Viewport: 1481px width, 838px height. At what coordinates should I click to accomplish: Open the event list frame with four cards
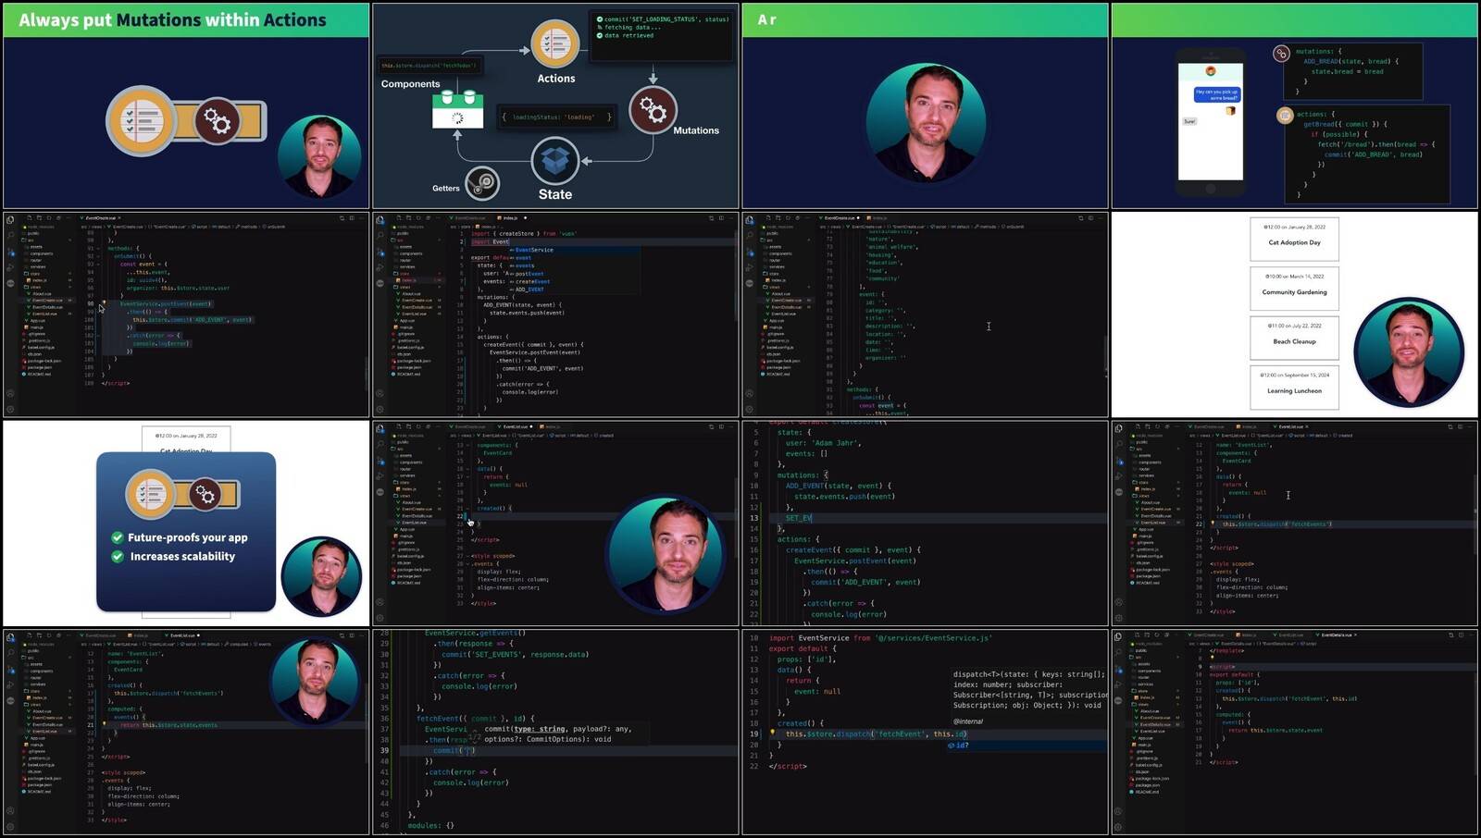coord(1295,314)
